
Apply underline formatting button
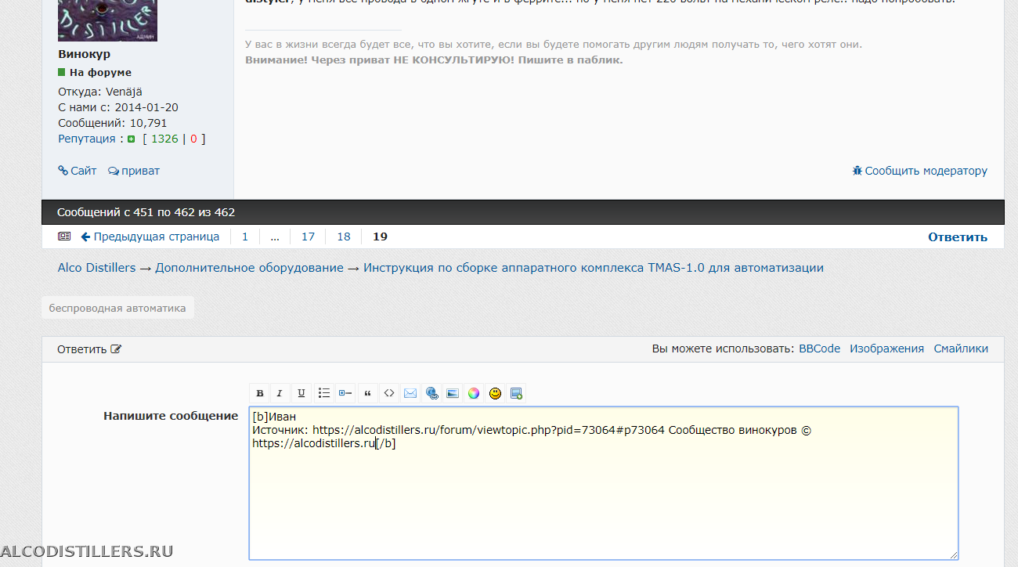[301, 393]
